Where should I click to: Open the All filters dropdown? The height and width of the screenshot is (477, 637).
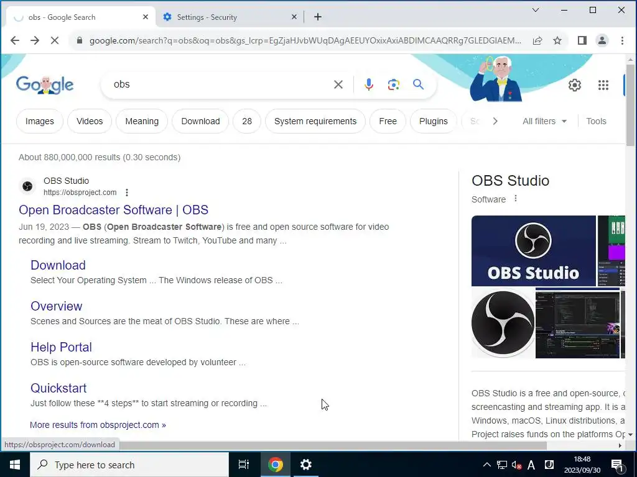pos(544,121)
